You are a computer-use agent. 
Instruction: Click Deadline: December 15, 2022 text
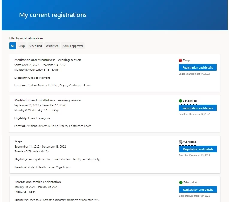pos(194,155)
